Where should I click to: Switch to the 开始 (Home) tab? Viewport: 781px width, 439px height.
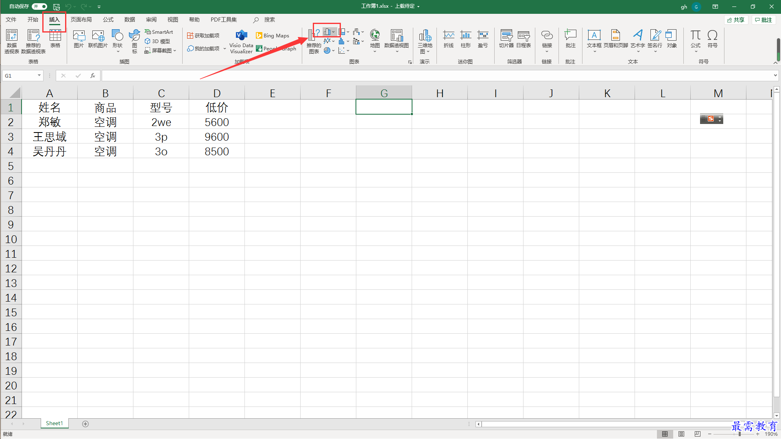33,20
